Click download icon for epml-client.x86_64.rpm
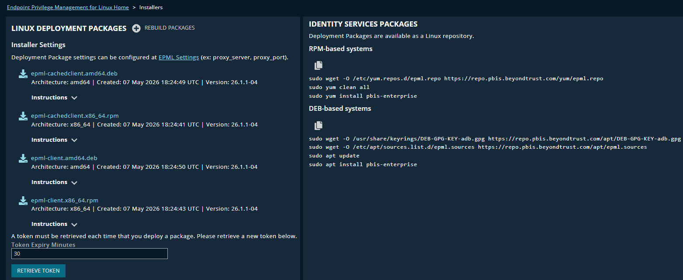Image resolution: width=683 pixels, height=280 pixels. [x=23, y=201]
